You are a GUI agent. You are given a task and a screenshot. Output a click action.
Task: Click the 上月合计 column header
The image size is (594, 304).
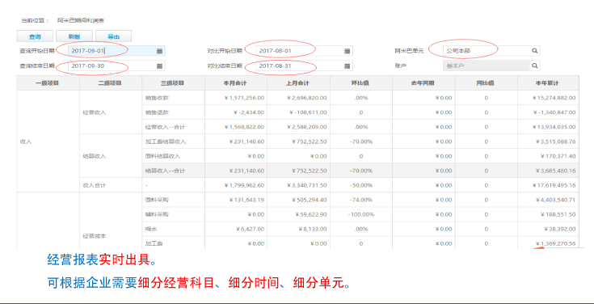298,83
